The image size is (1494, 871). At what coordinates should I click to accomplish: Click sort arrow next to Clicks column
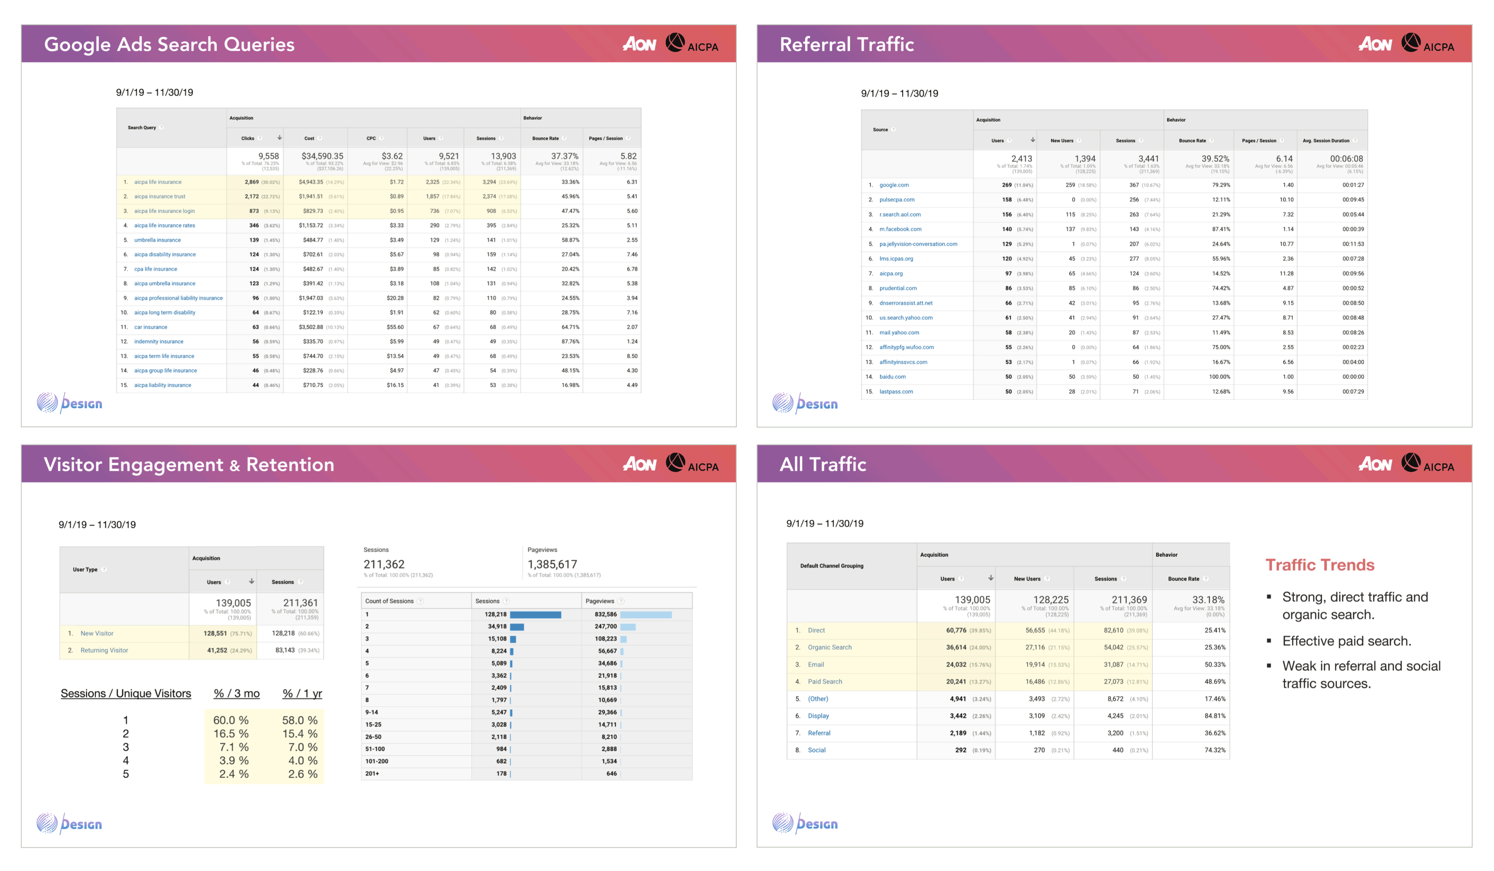pyautogui.click(x=279, y=138)
